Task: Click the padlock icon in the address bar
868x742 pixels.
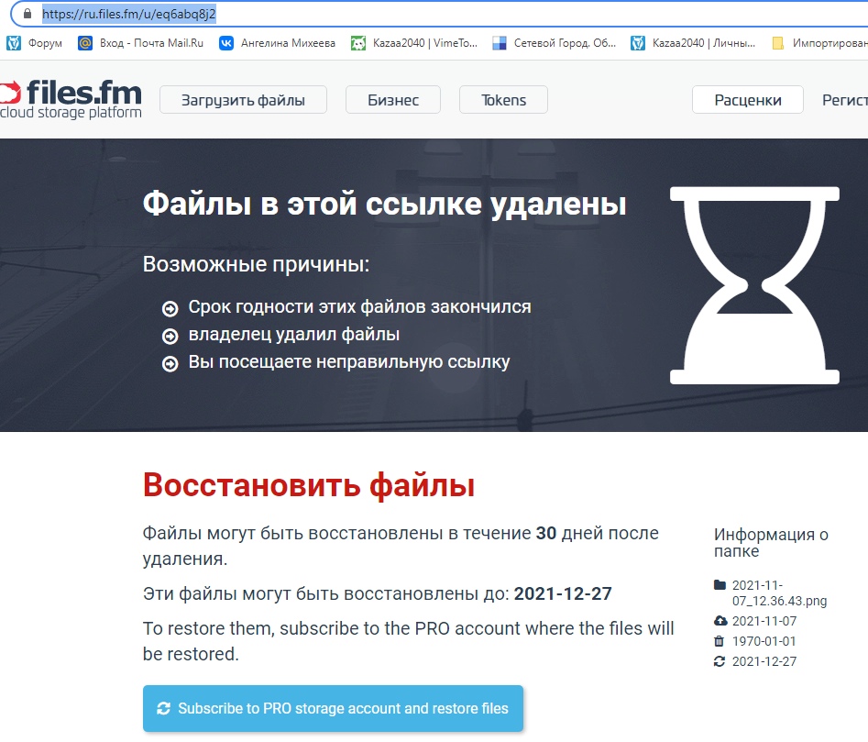Action: [27, 15]
